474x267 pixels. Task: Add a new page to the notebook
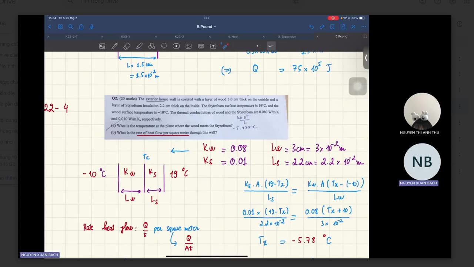[x=343, y=27]
